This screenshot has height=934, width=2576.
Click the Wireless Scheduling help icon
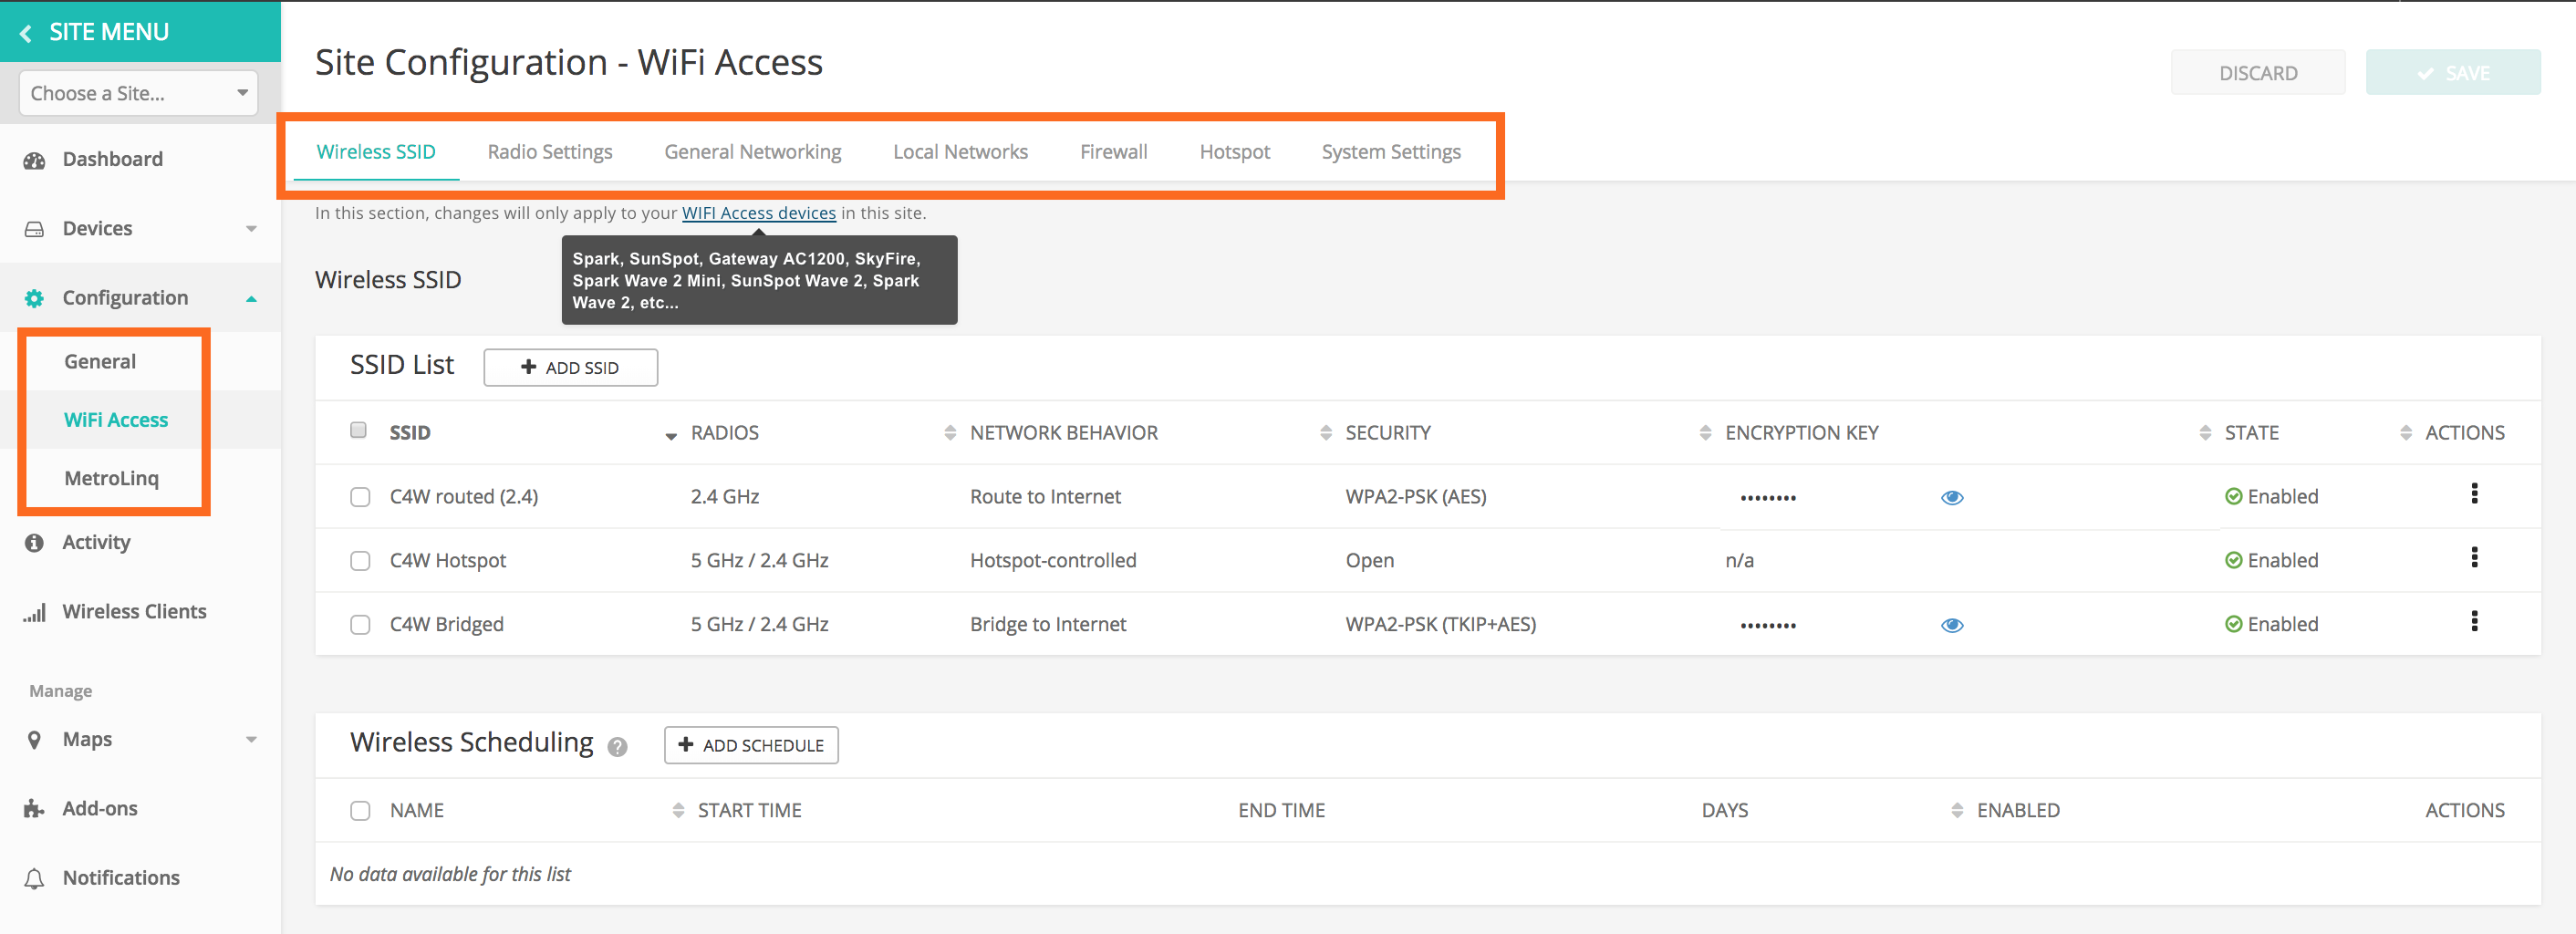pos(618,746)
